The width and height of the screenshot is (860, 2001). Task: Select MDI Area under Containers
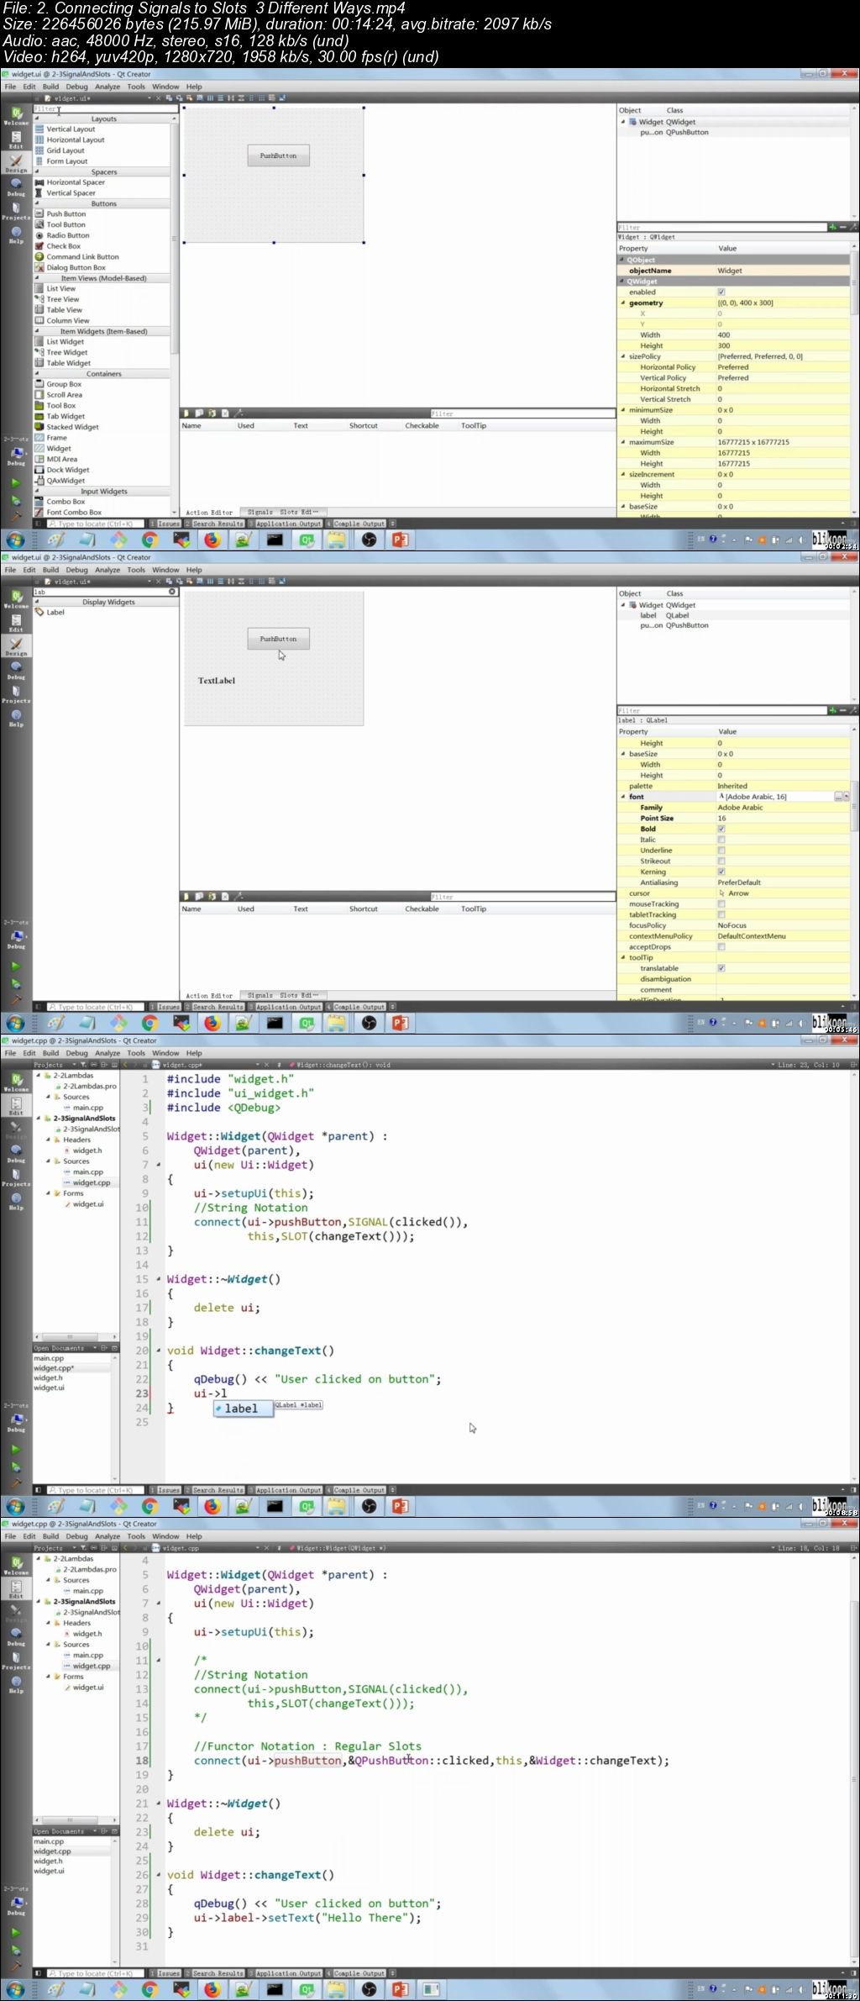(61, 459)
